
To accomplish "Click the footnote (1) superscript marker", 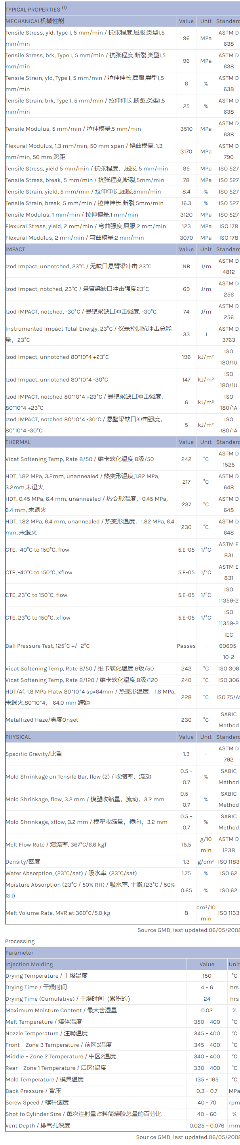I will (x=64, y=8).
